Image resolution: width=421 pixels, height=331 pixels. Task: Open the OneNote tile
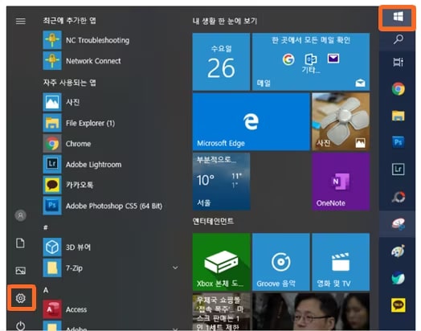tap(341, 182)
